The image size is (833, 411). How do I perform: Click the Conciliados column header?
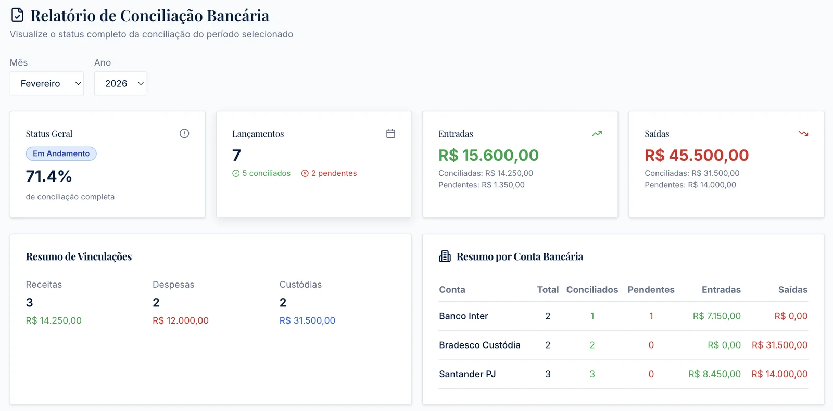pyautogui.click(x=592, y=290)
